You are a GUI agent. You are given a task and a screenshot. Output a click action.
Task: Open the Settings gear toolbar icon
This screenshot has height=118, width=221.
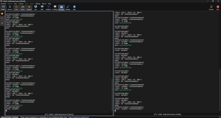68,7
